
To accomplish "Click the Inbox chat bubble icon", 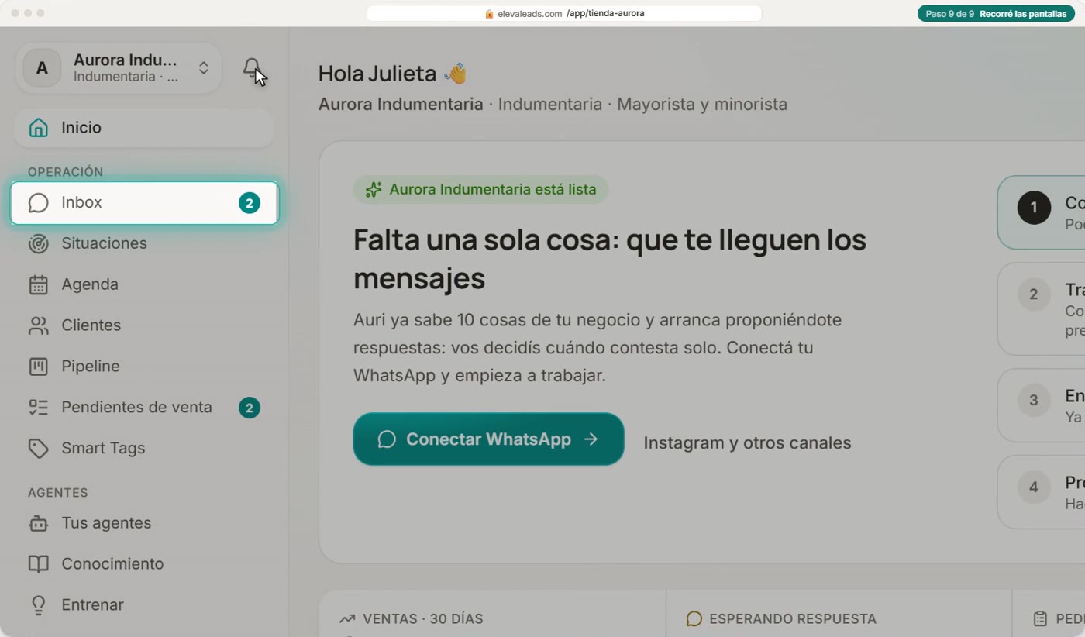I will tap(38, 203).
